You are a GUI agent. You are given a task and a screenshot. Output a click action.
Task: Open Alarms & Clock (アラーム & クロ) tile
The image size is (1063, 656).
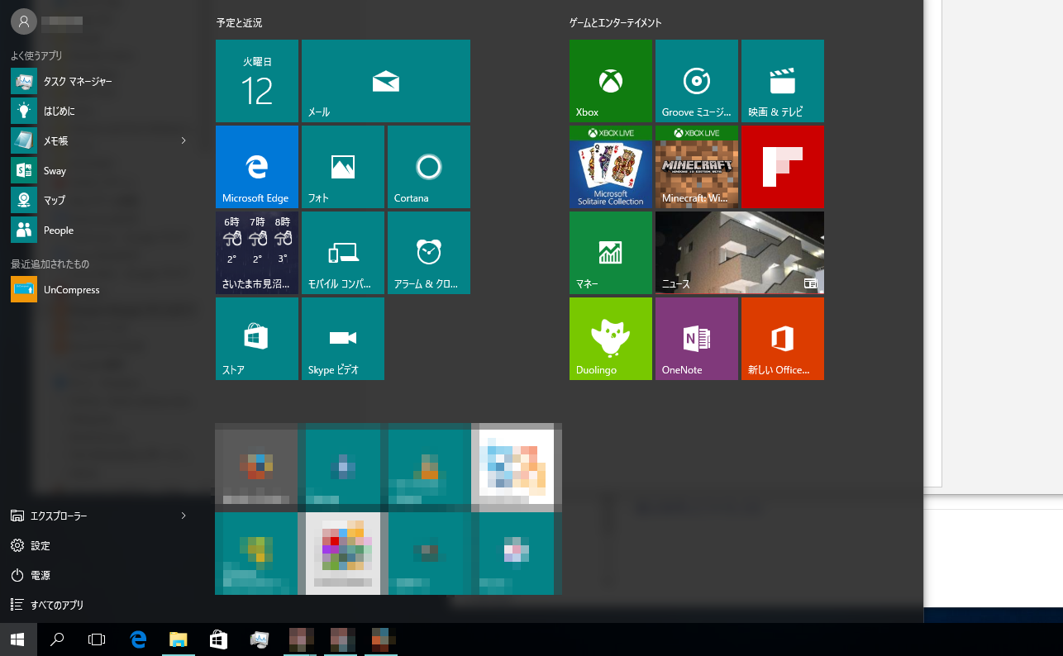point(429,253)
